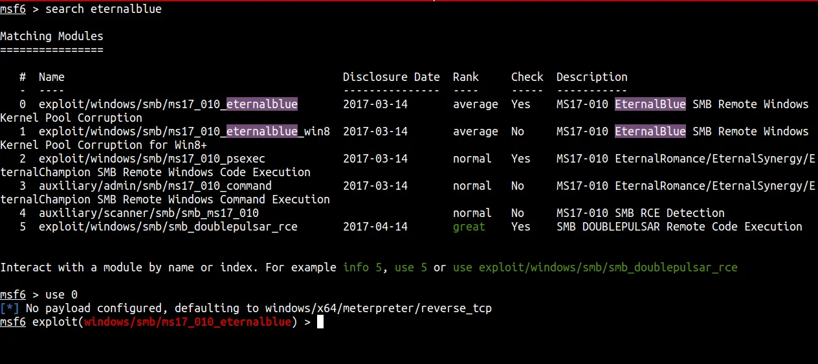The height and width of the screenshot is (364, 818).
Task: Click the red module name in prompt
Action: coord(187,322)
